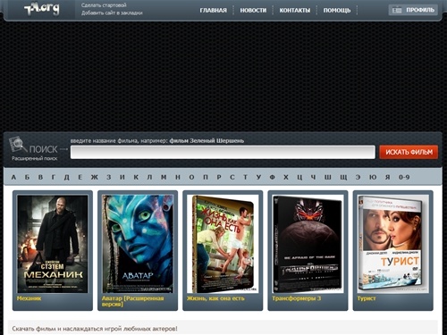Filter movies by letter Р
This screenshot has height=335, width=447.
coord(219,177)
